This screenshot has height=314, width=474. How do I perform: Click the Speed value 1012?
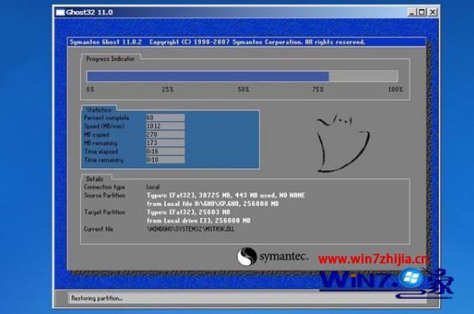coord(166,126)
